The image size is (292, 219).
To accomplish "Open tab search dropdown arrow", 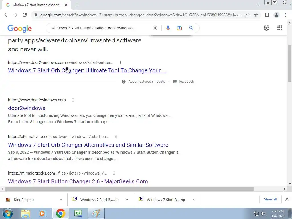I will (258, 5).
